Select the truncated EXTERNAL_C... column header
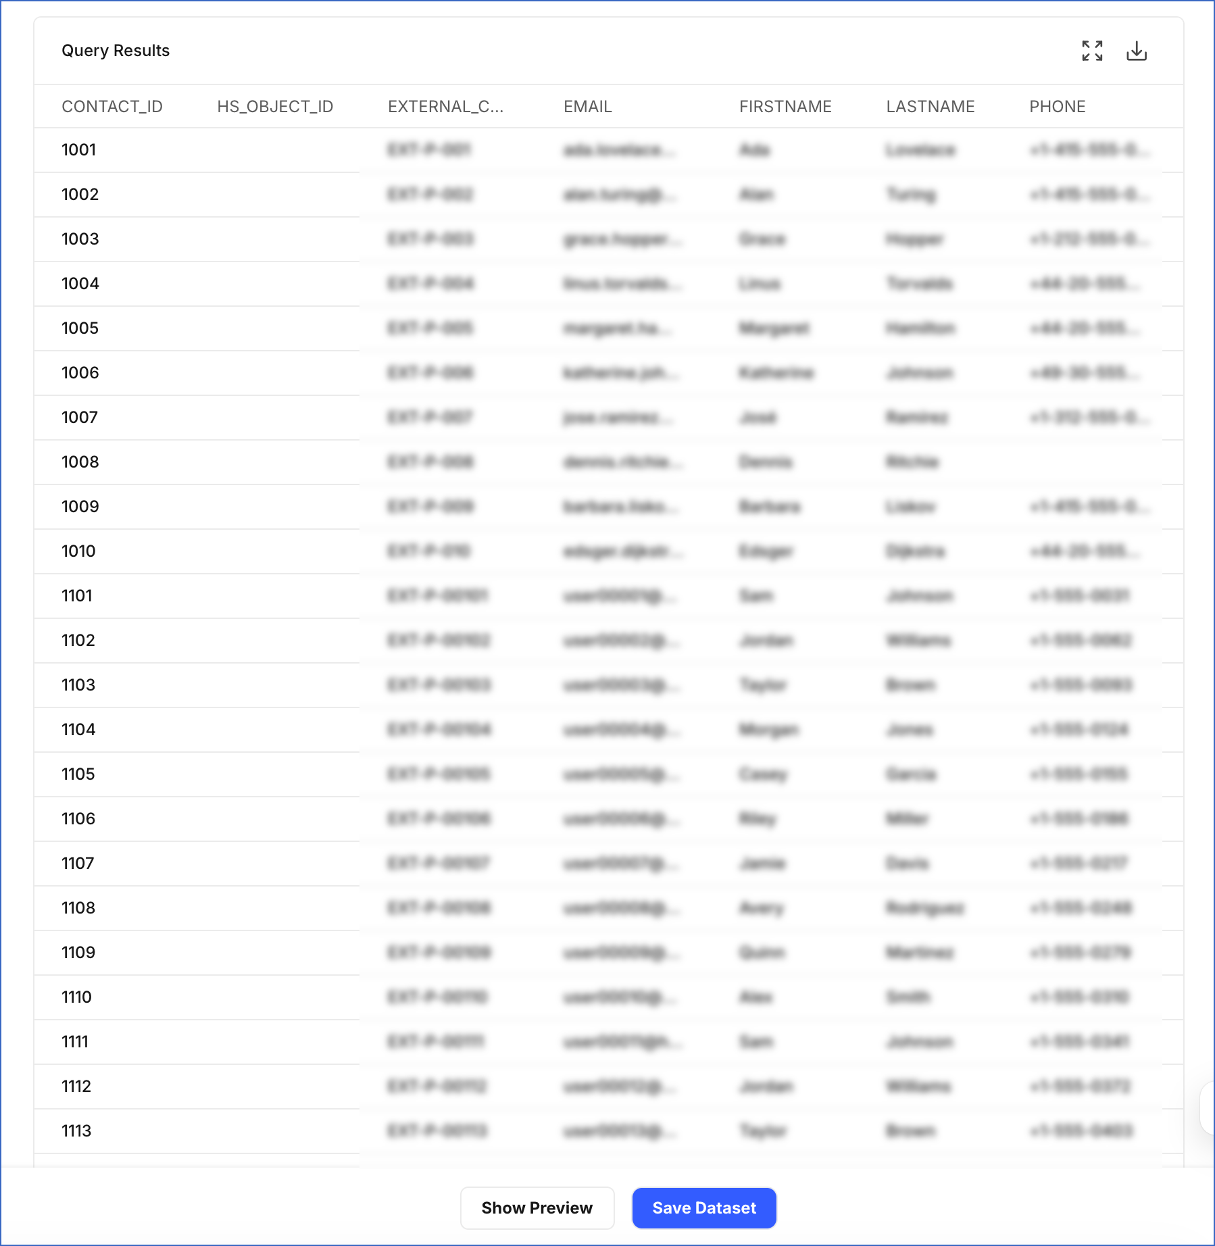The height and width of the screenshot is (1246, 1215). [445, 107]
